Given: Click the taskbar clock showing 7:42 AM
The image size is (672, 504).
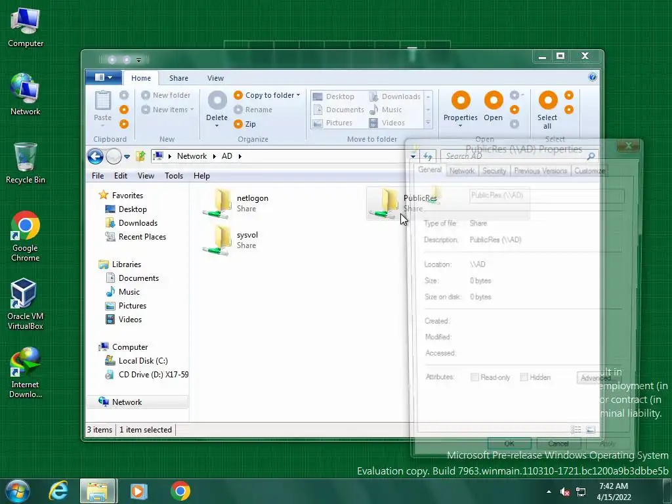Looking at the screenshot, I should [x=614, y=492].
